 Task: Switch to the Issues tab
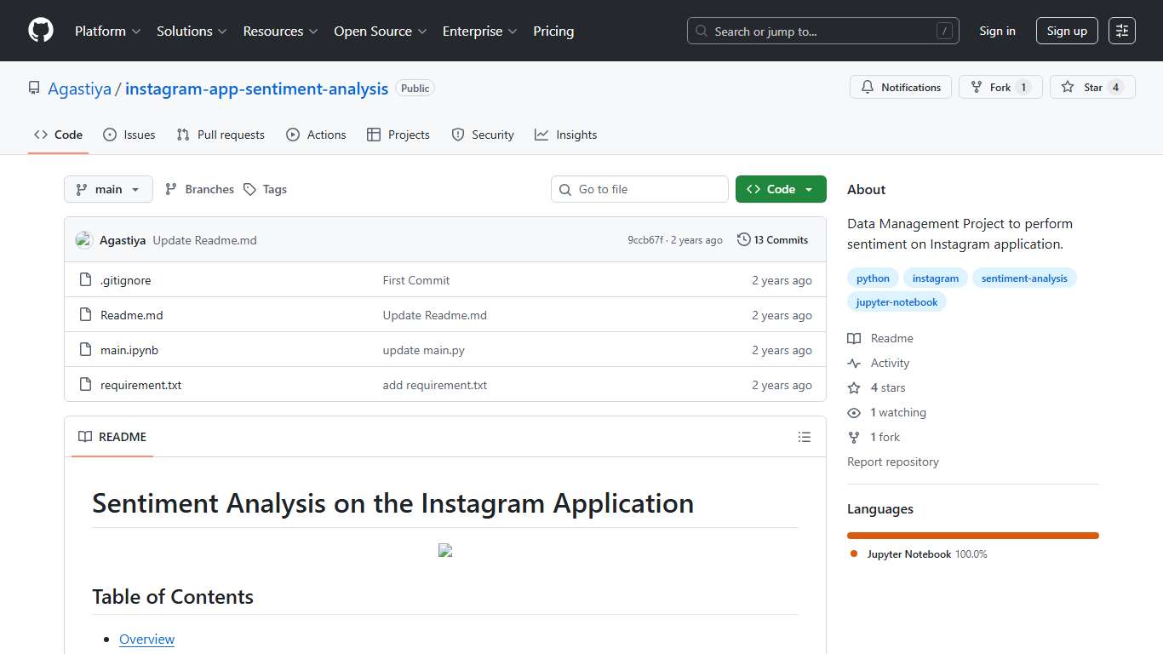[x=129, y=135]
